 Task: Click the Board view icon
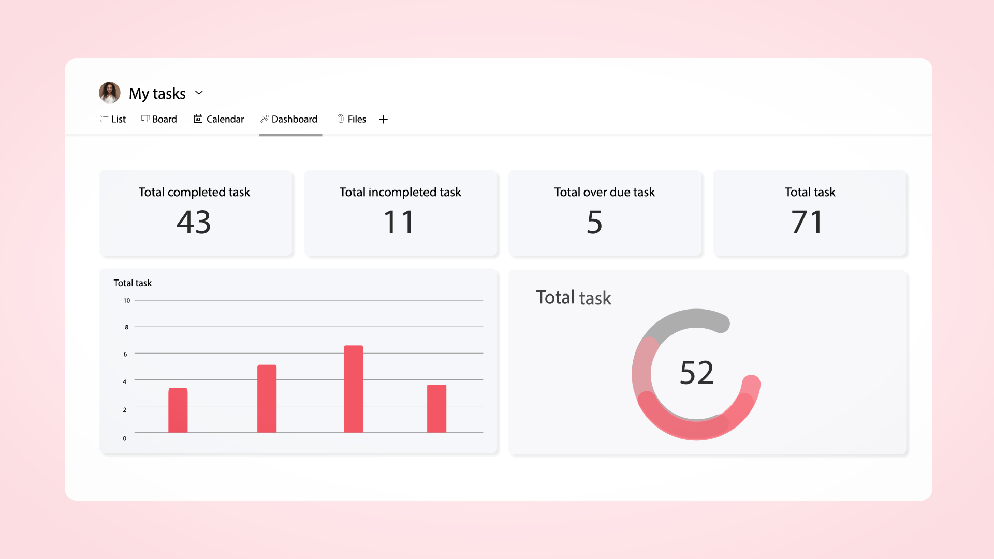[x=145, y=119]
